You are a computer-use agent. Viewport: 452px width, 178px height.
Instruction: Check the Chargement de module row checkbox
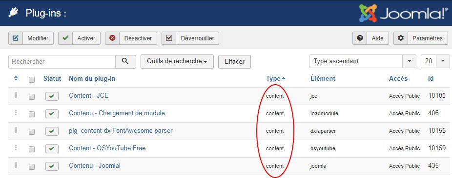click(32, 115)
